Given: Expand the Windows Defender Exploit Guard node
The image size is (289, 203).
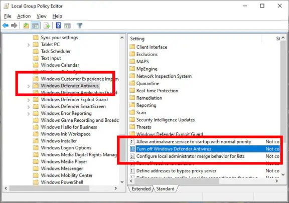Looking at the screenshot, I should point(29,100).
